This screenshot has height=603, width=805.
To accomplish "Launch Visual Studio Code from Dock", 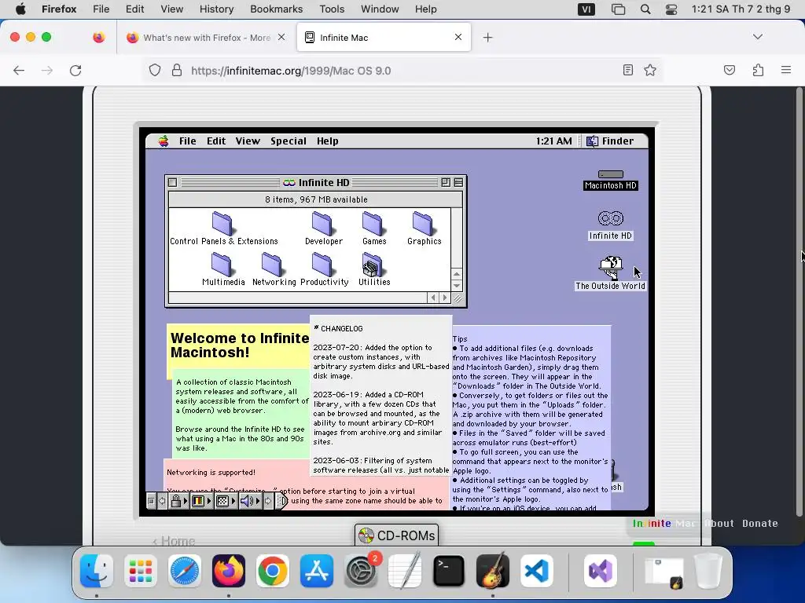I will (x=536, y=571).
